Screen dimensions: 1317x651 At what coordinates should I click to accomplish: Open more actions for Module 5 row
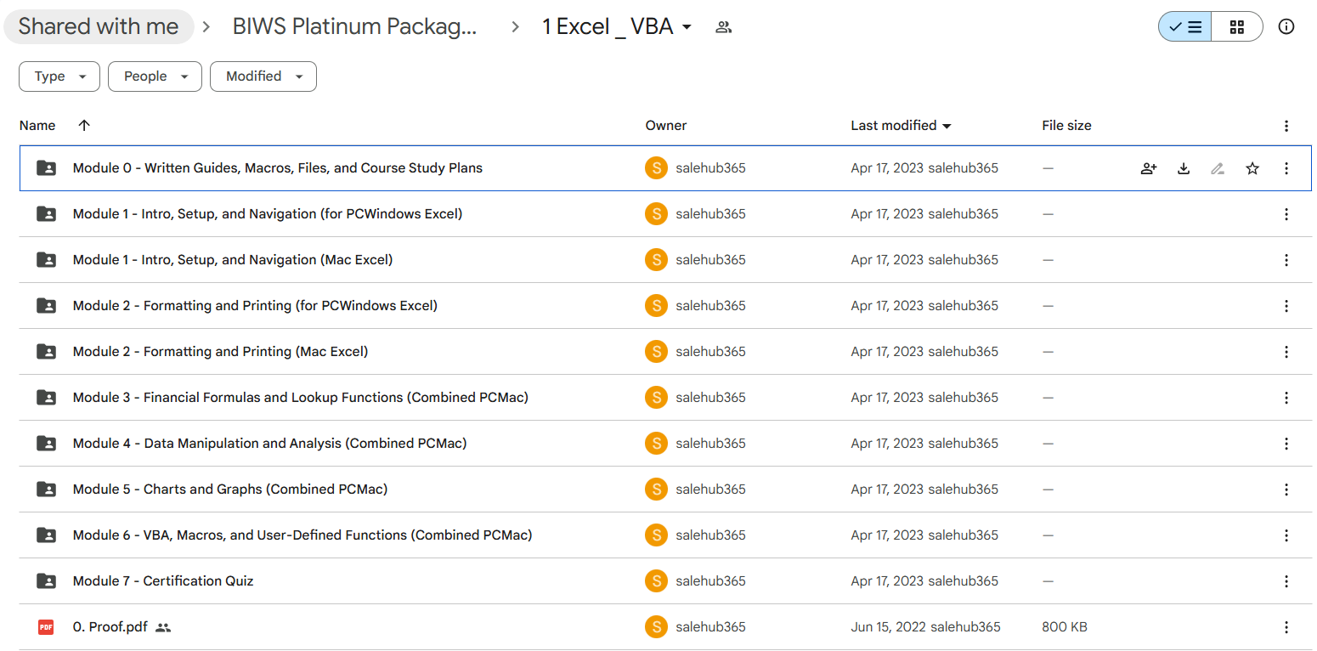(1286, 490)
